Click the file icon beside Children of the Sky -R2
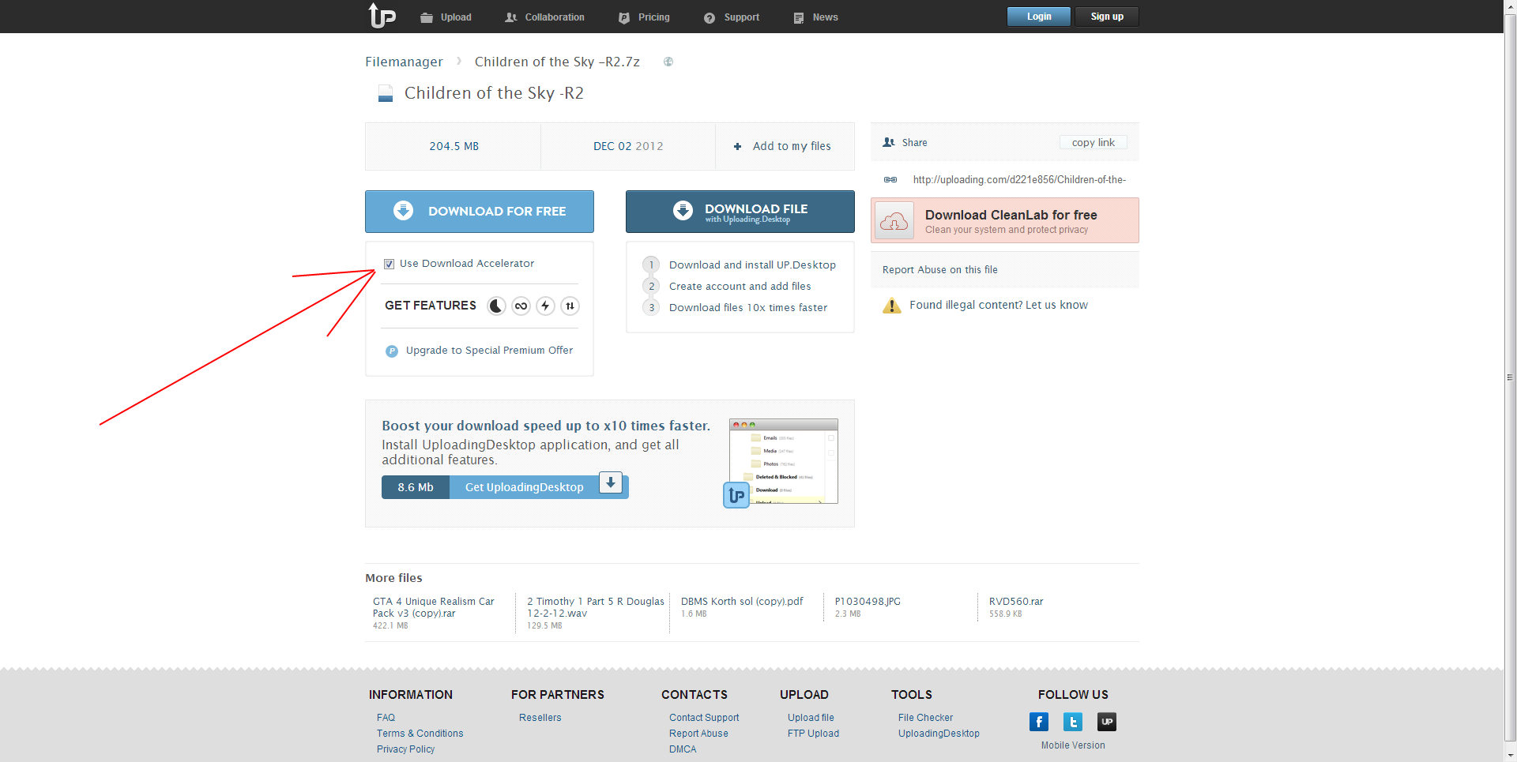 click(386, 94)
